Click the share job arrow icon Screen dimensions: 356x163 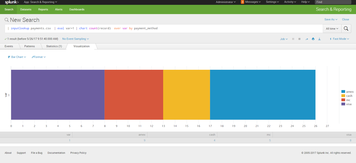(x=306, y=39)
